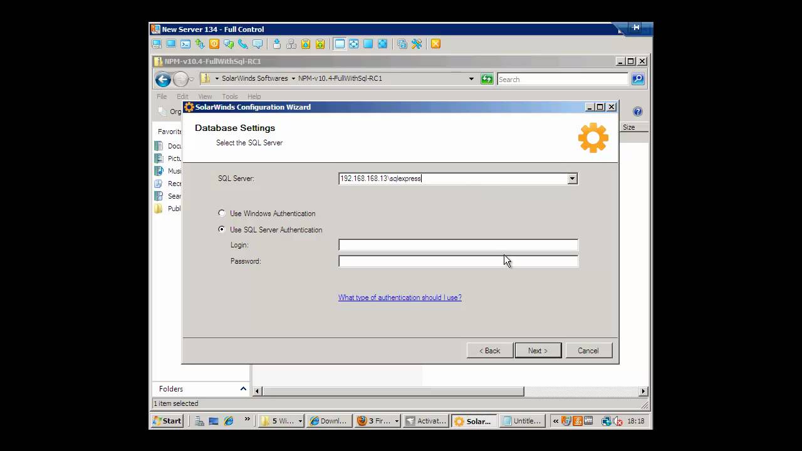
Task: Click the blue Search magnifier button
Action: tap(638, 79)
